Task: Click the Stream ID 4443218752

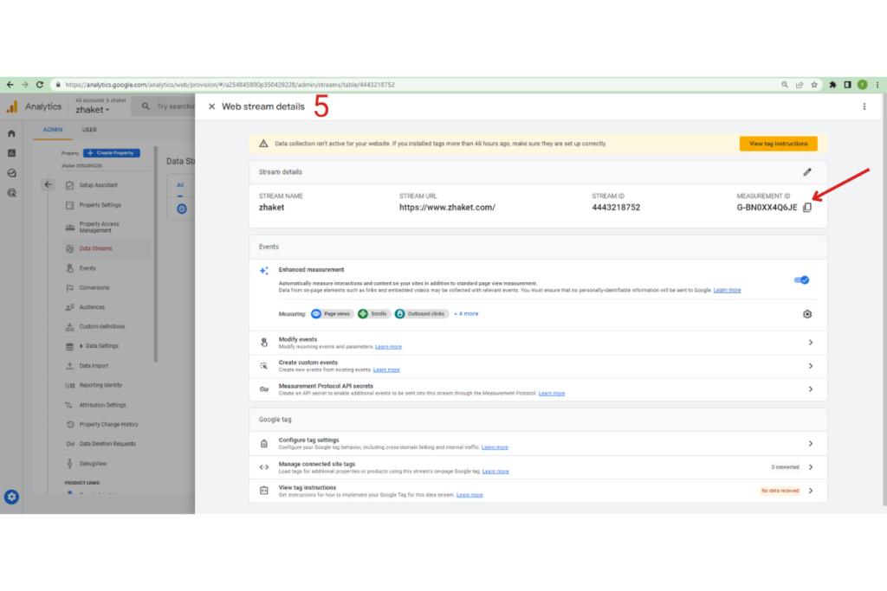Action: pos(616,208)
